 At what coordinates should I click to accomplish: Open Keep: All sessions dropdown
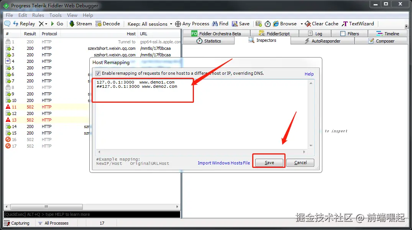[x=150, y=24]
